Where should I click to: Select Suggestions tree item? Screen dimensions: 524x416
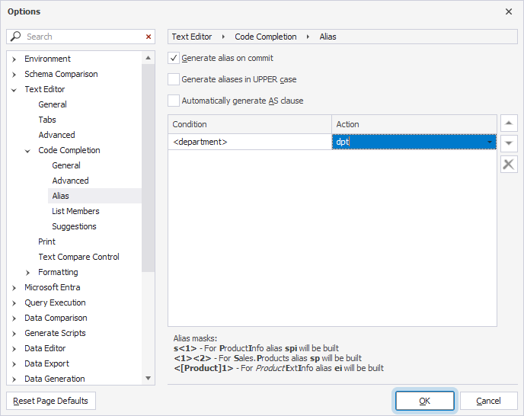(74, 227)
